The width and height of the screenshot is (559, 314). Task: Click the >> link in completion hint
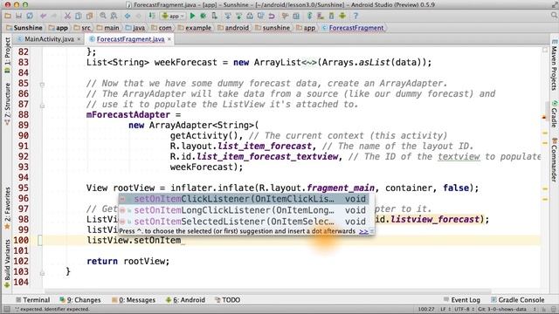pos(363,231)
